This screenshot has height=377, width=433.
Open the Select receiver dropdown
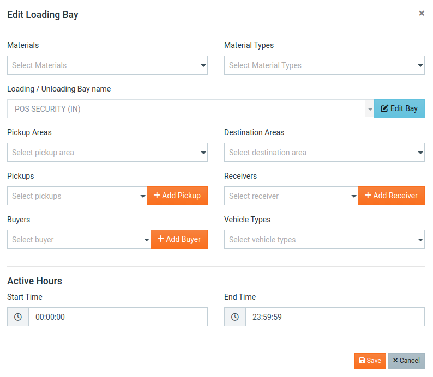[x=291, y=196]
